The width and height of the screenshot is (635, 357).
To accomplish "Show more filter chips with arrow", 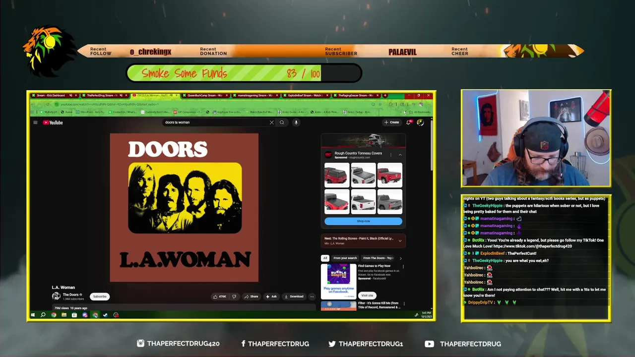I will pos(400,258).
